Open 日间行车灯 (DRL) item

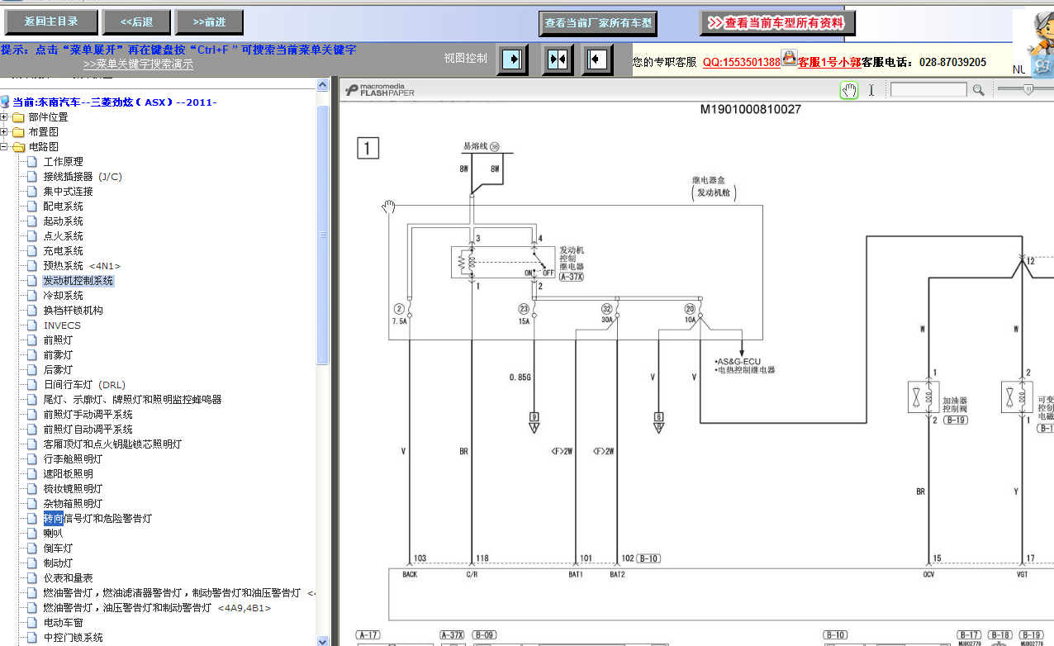84,385
